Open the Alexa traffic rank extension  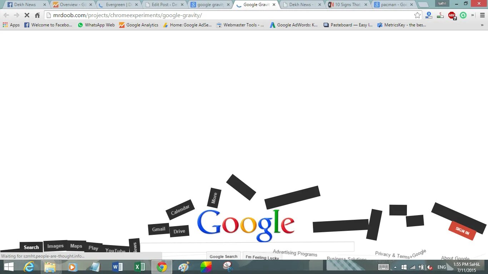coord(429,15)
